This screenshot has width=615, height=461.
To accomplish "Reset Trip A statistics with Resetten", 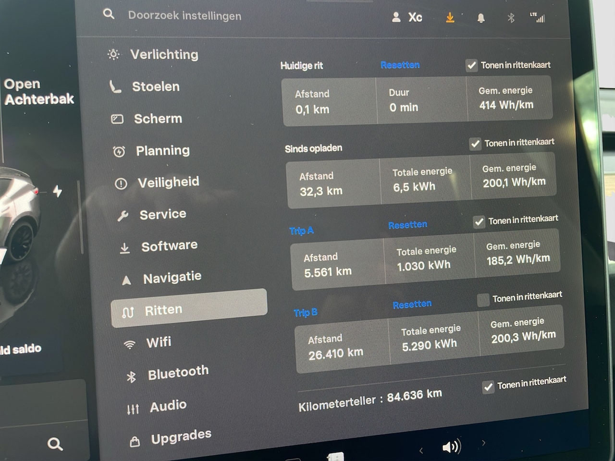I will (x=407, y=225).
